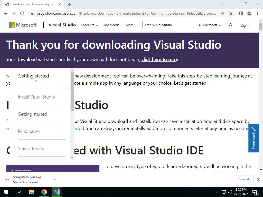
Task: Open the notification center icon
Action: pyautogui.click(x=255, y=192)
